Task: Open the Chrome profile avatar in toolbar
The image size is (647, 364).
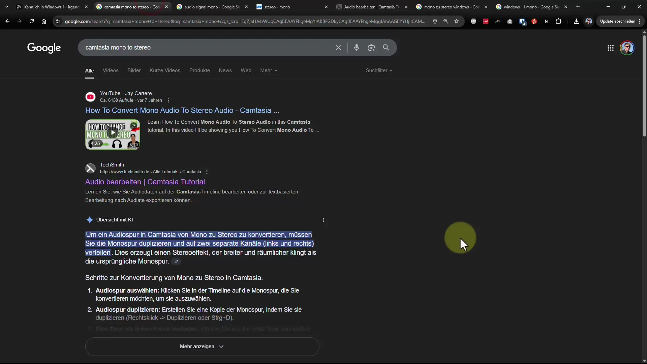Action: click(589, 21)
